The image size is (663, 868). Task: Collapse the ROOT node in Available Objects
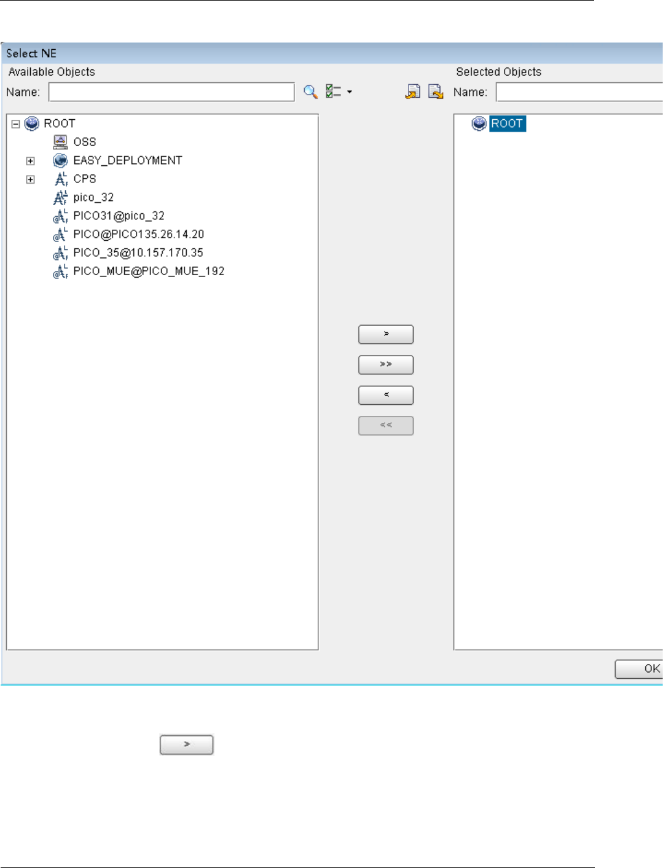coord(16,123)
